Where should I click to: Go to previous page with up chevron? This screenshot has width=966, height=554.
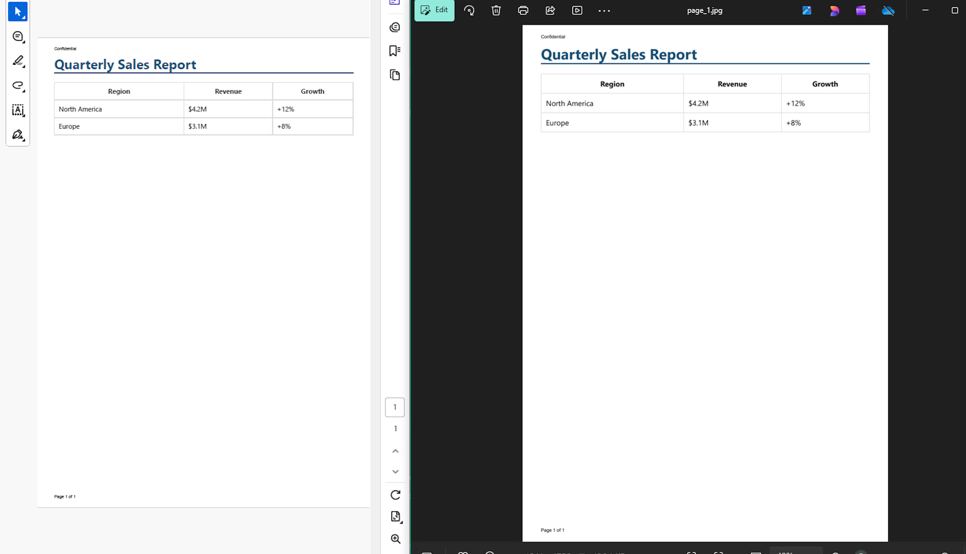point(395,451)
